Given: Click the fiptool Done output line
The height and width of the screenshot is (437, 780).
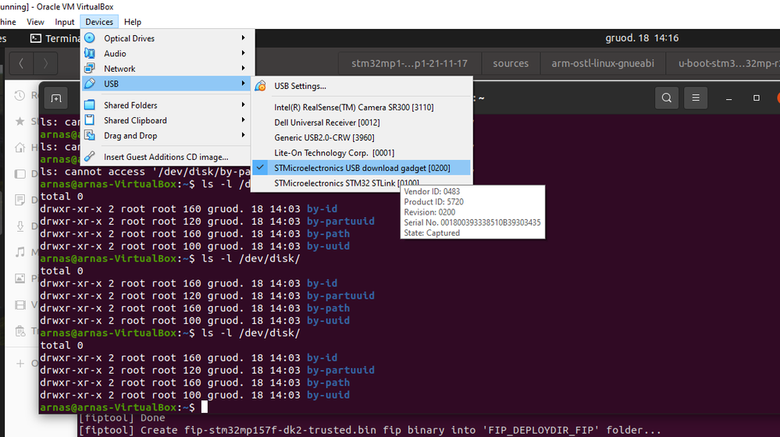Looking at the screenshot, I should [122, 417].
